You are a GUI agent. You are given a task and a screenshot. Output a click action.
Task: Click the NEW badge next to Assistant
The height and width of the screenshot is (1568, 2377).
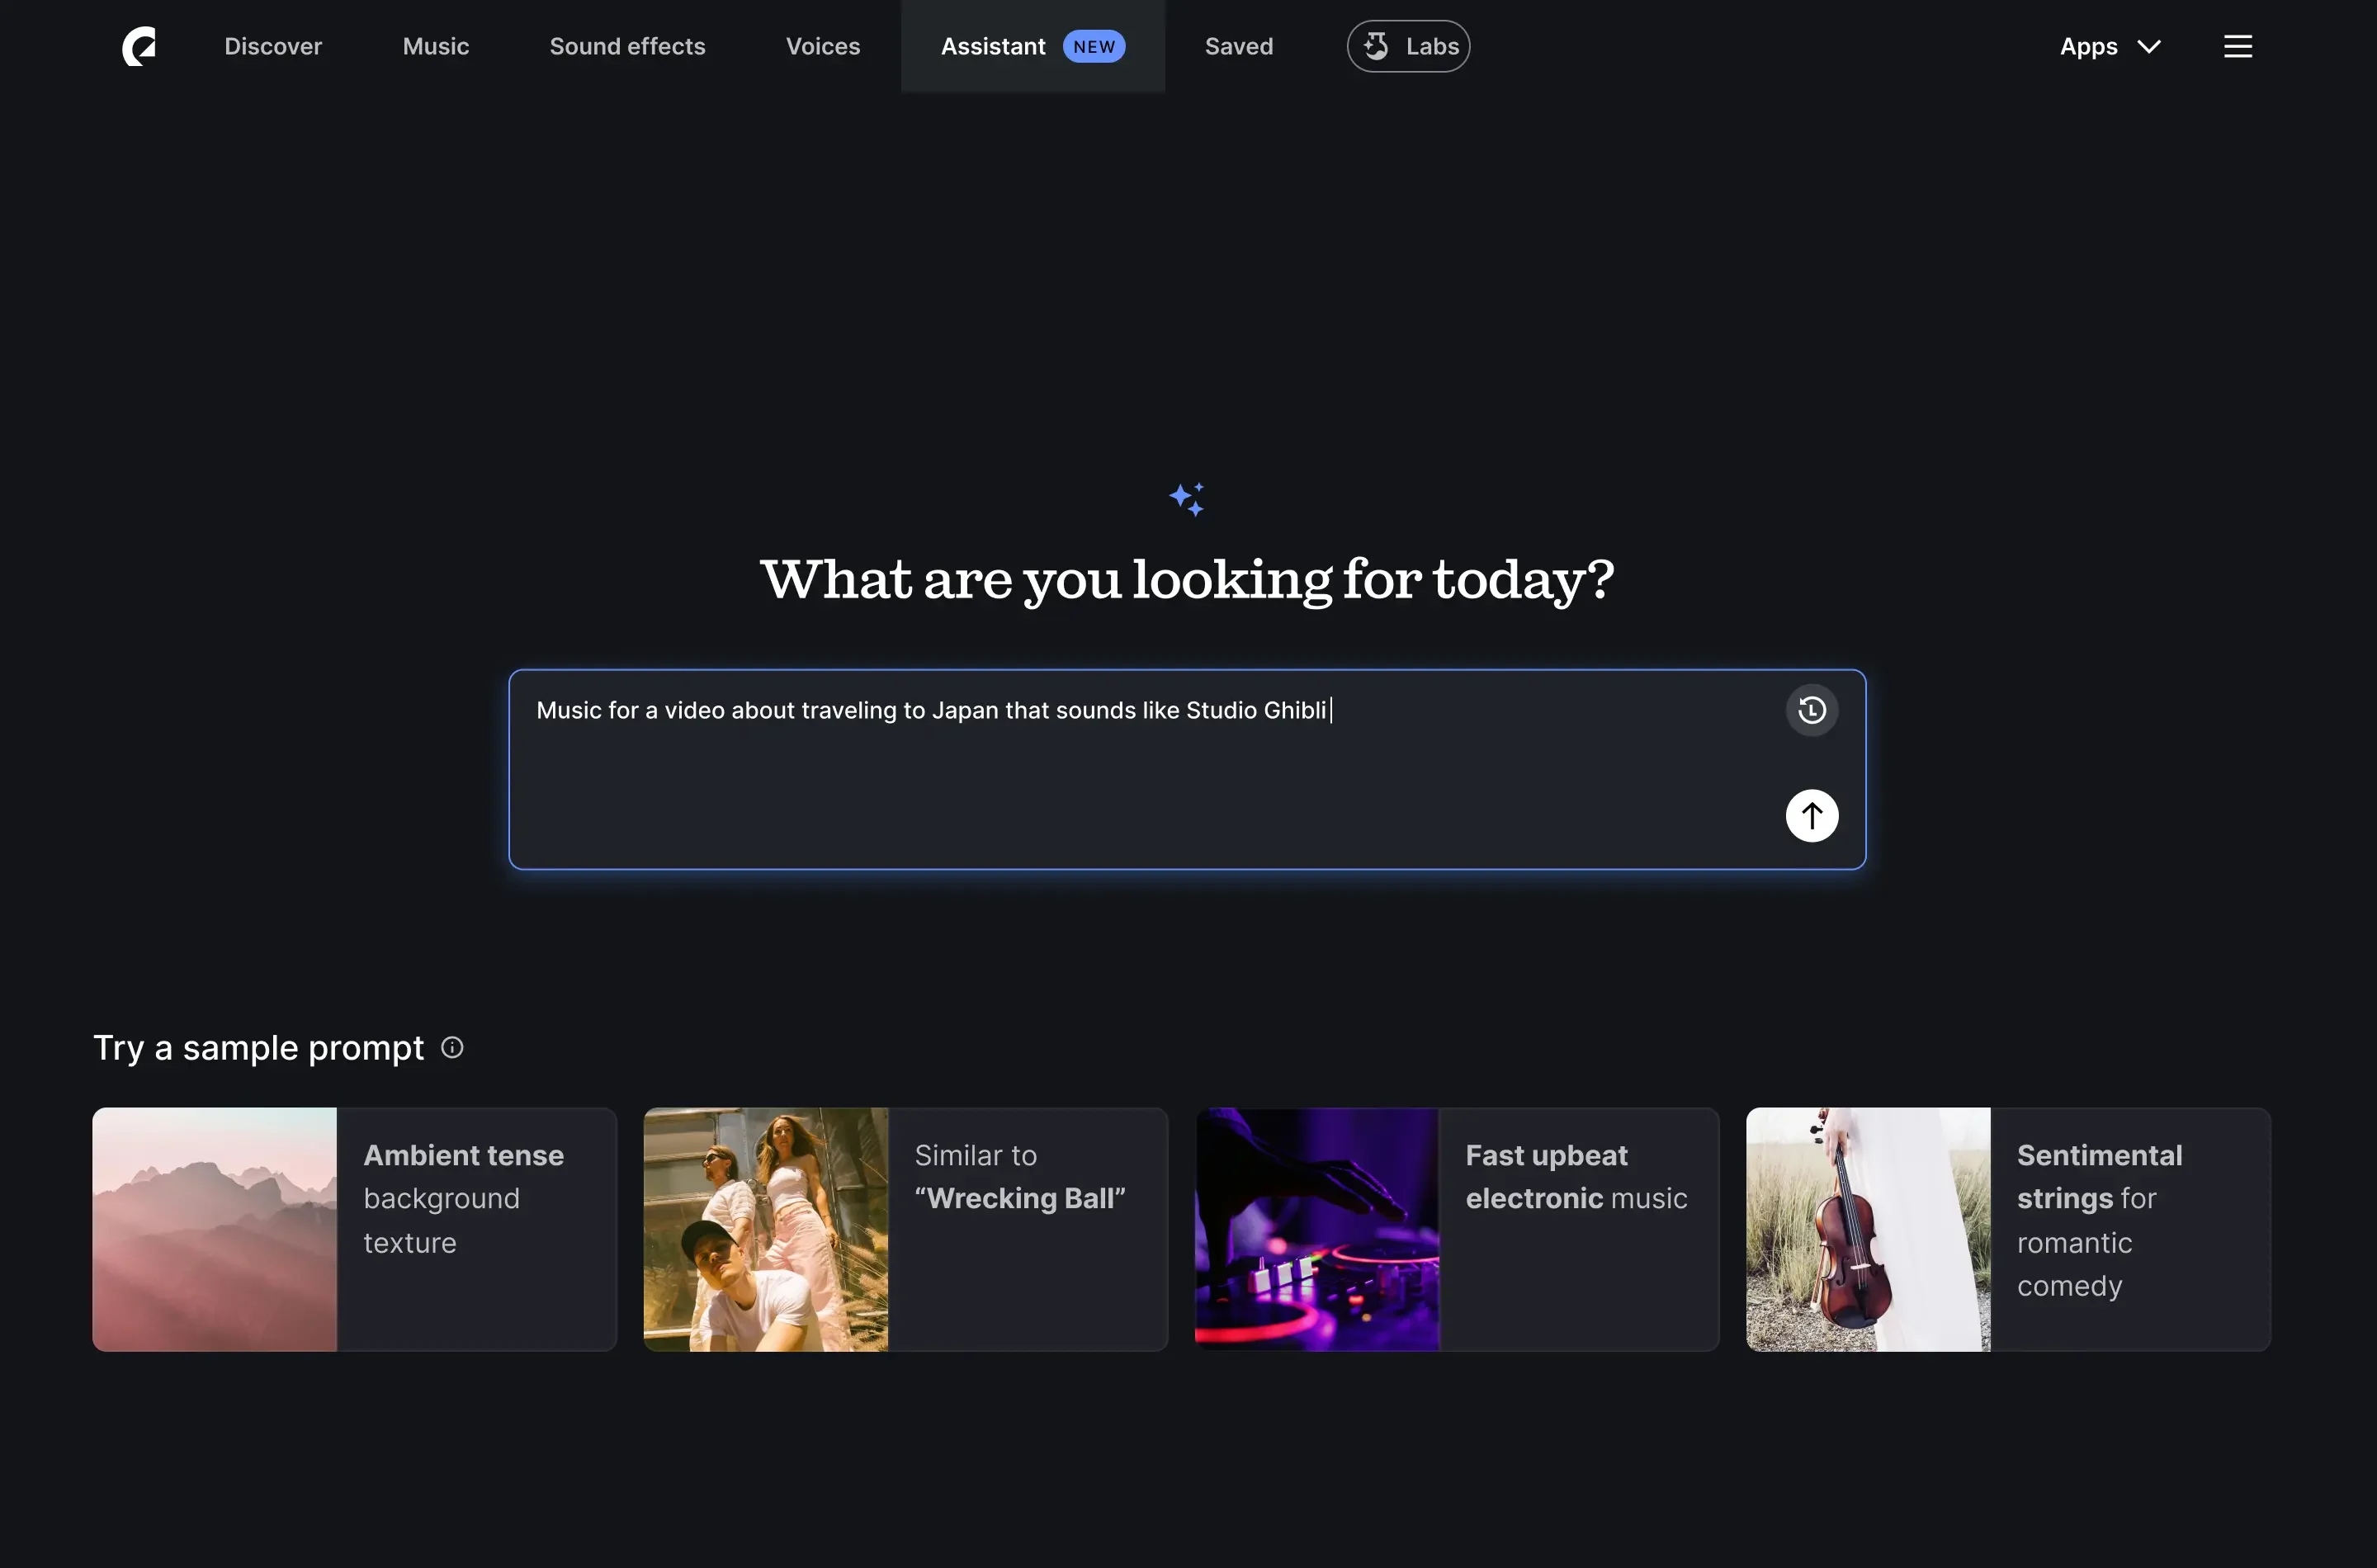pos(1093,47)
